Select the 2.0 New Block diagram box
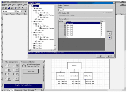 [x=74, y=76]
